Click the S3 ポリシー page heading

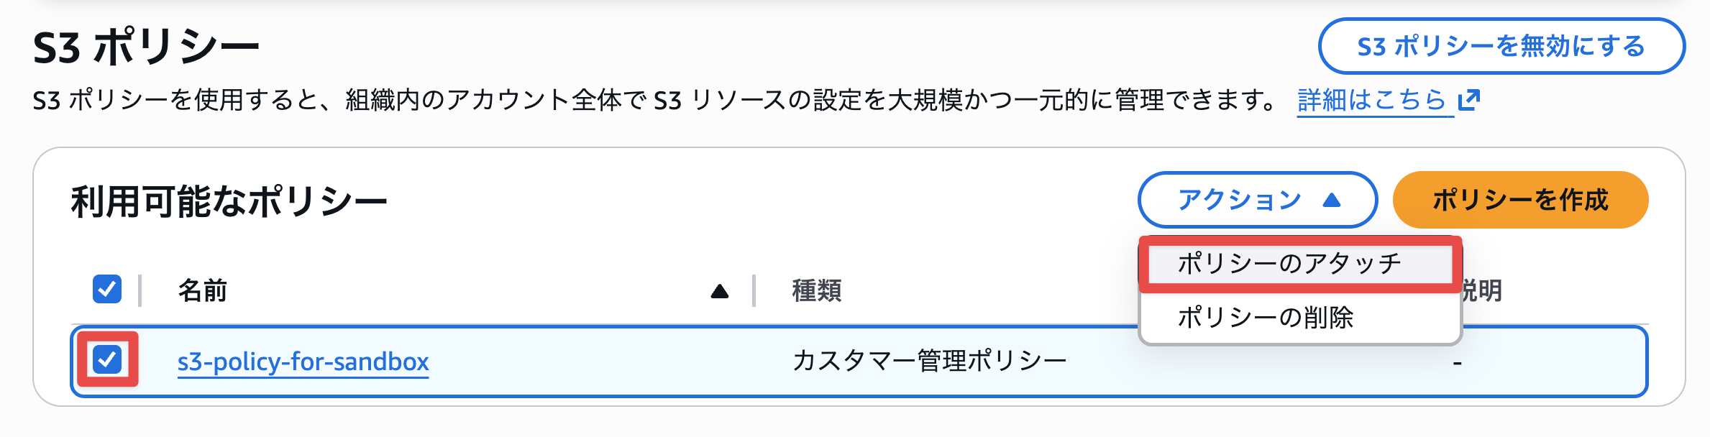tap(146, 47)
